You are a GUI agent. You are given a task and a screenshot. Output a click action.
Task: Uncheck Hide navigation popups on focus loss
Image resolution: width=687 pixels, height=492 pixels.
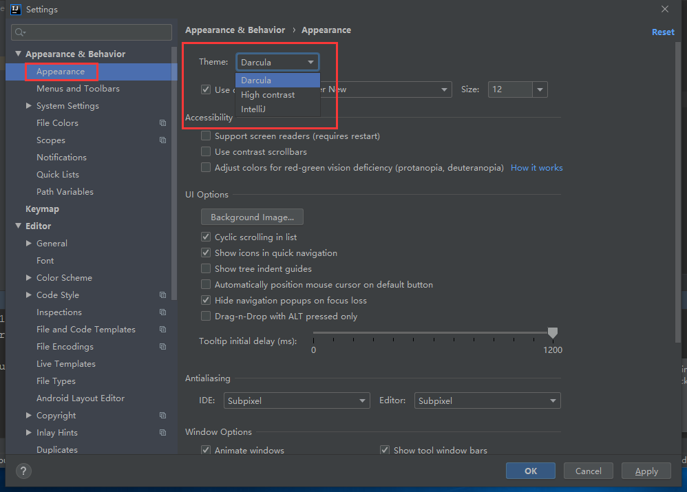click(206, 300)
